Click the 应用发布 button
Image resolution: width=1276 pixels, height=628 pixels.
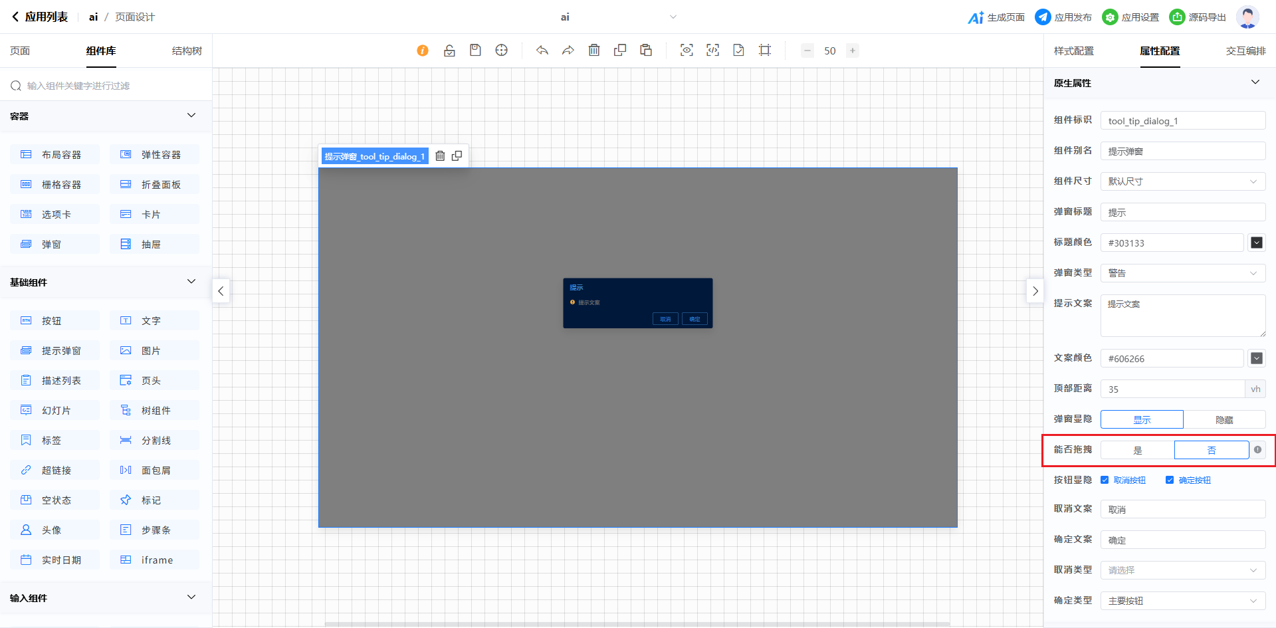(x=1063, y=17)
